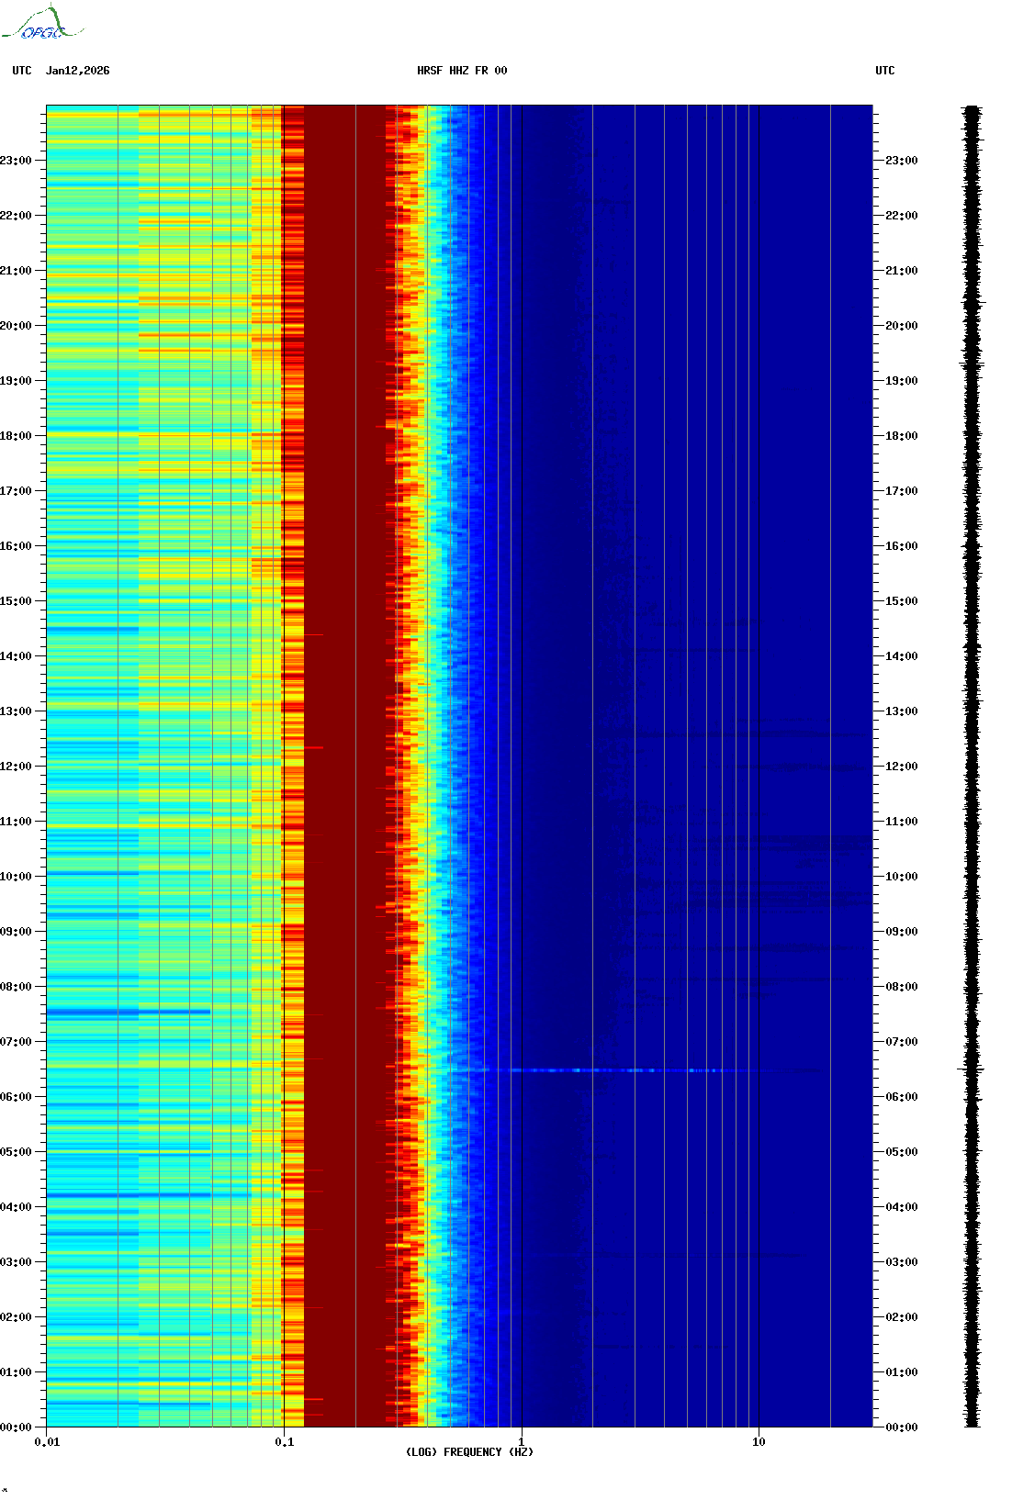
Task: Click the waveform spike near 06:30 on trace
Action: 972,1069
